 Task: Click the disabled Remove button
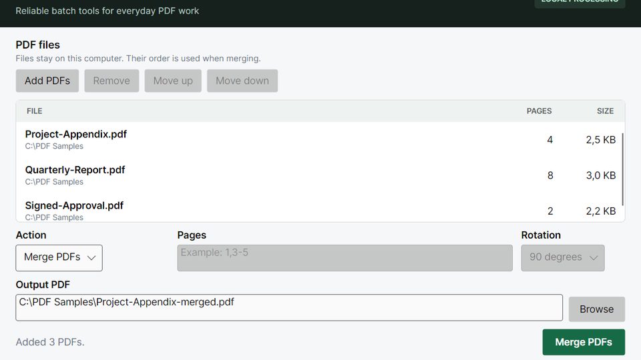112,81
